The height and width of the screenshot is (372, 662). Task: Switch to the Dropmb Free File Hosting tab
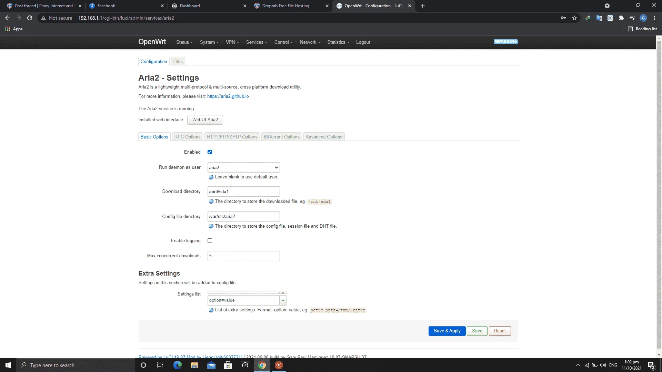point(291,6)
